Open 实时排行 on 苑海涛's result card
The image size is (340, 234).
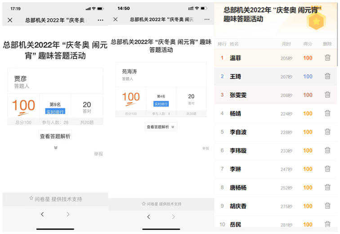point(161,103)
